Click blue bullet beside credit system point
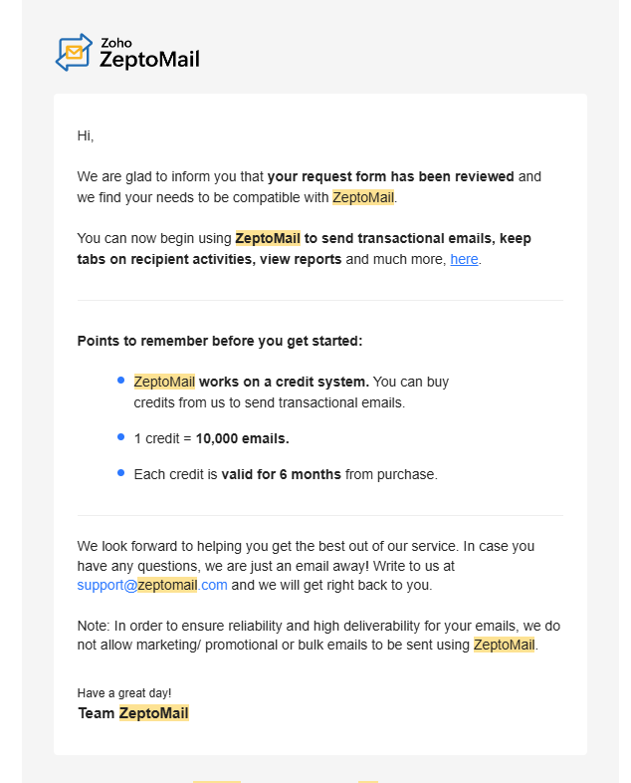Screen dimensions: 631x783 pos(120,381)
